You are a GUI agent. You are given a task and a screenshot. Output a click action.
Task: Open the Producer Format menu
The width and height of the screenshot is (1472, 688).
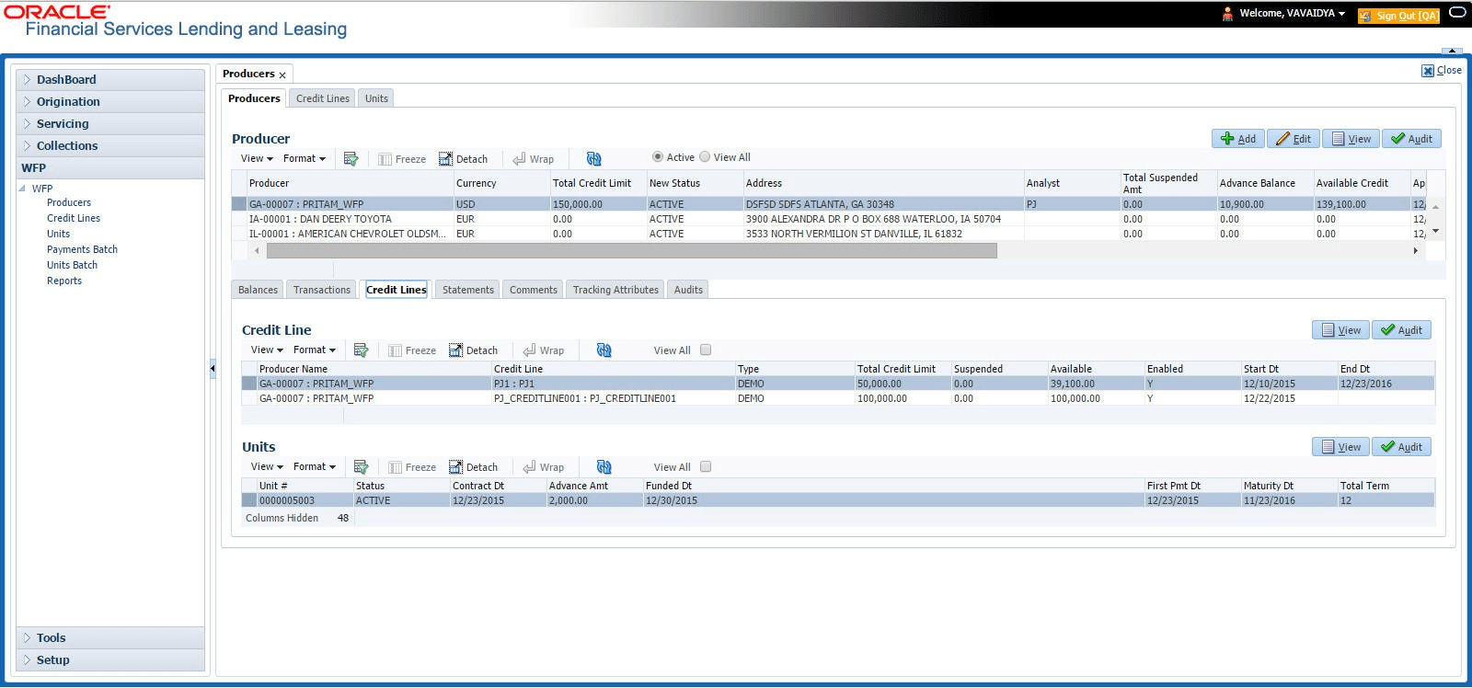305,158
